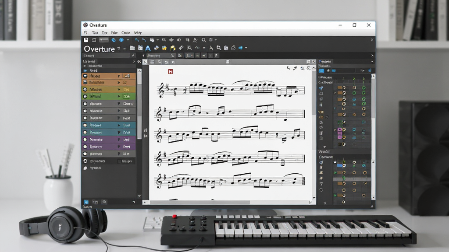Click the top purple swatch in mixer grid

(340, 129)
